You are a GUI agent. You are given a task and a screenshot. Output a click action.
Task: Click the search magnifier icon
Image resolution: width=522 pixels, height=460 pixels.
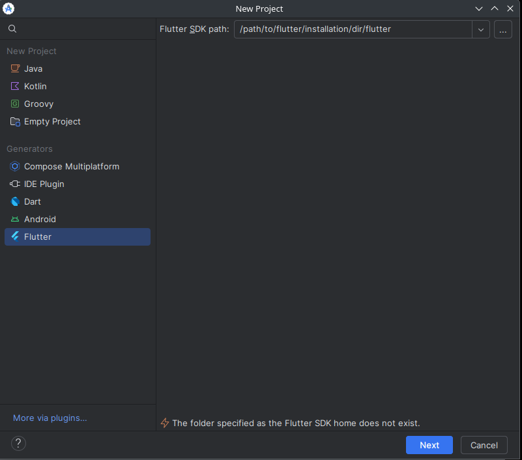click(x=12, y=29)
